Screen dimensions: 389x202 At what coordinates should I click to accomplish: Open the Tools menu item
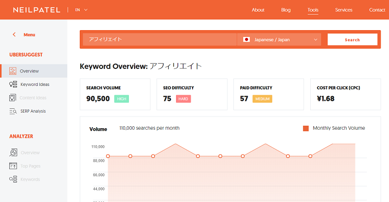[x=313, y=10]
